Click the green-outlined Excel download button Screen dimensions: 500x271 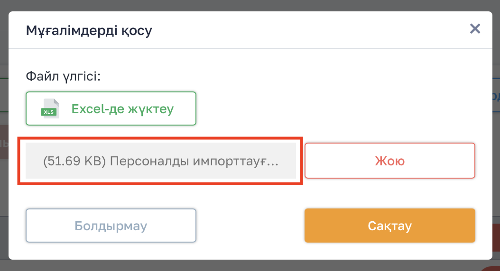coord(111,108)
